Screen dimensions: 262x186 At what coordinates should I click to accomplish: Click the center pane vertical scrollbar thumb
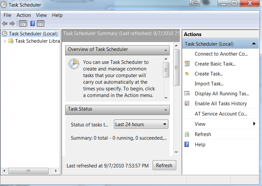(176, 68)
